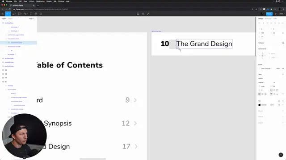Align text right in Text section
The width and height of the screenshot is (286, 160).
(265, 94)
